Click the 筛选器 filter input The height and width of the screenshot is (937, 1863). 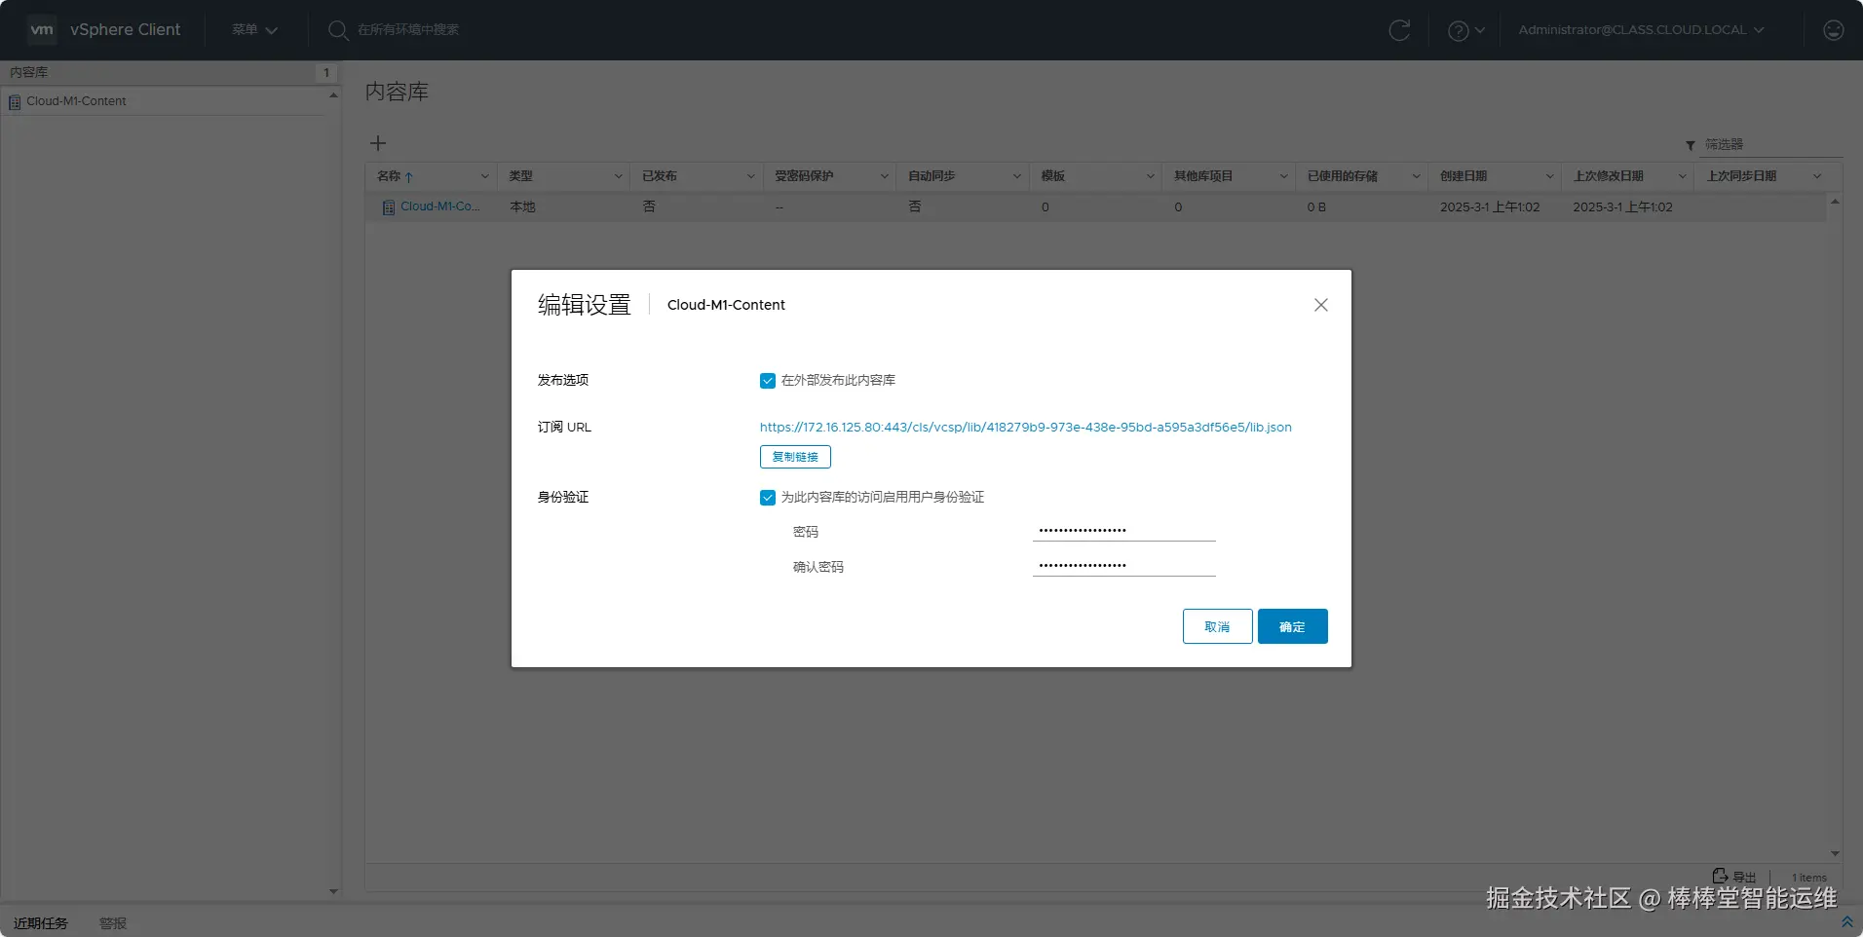coord(1771,144)
